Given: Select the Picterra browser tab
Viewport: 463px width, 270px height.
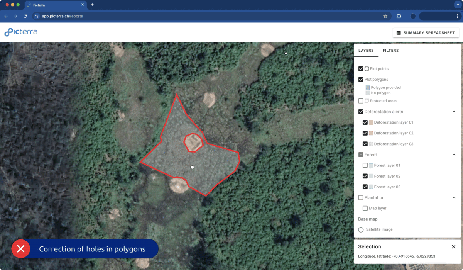Looking at the screenshot, I should 55,5.
